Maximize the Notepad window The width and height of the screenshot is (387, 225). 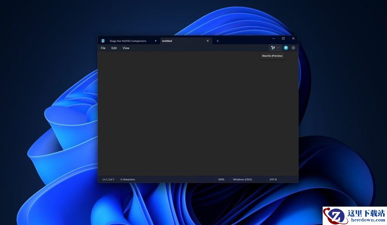coord(283,39)
